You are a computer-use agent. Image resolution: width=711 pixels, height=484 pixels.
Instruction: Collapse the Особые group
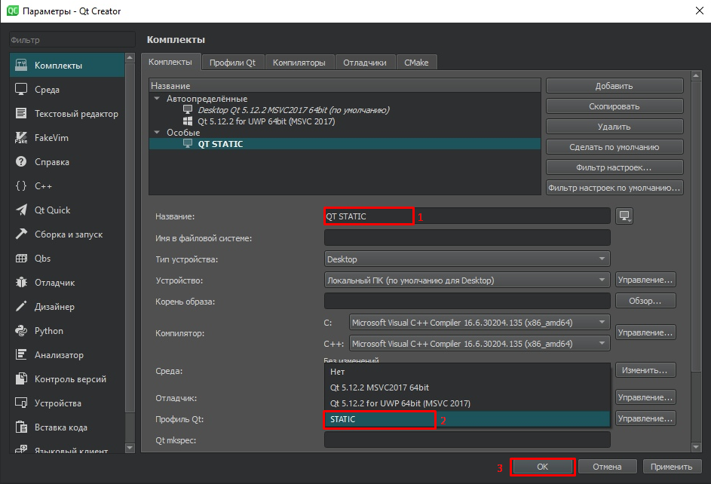coord(157,133)
